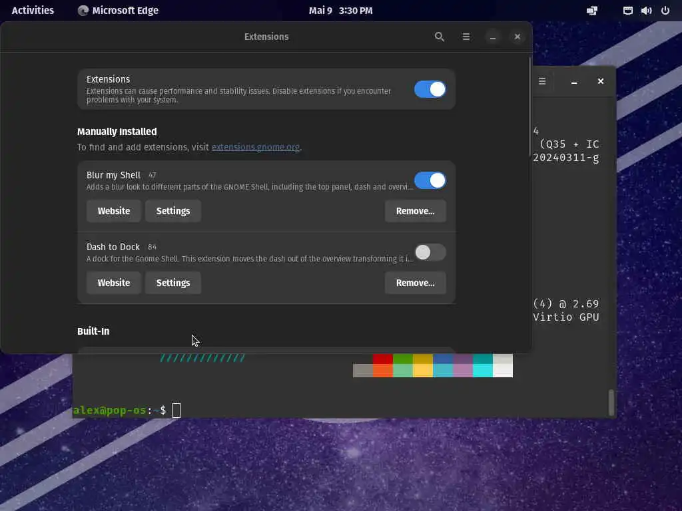Close the terminal window
682x511 pixels.
click(x=601, y=81)
